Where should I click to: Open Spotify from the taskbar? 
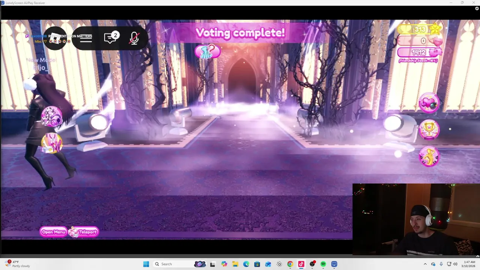point(323,264)
